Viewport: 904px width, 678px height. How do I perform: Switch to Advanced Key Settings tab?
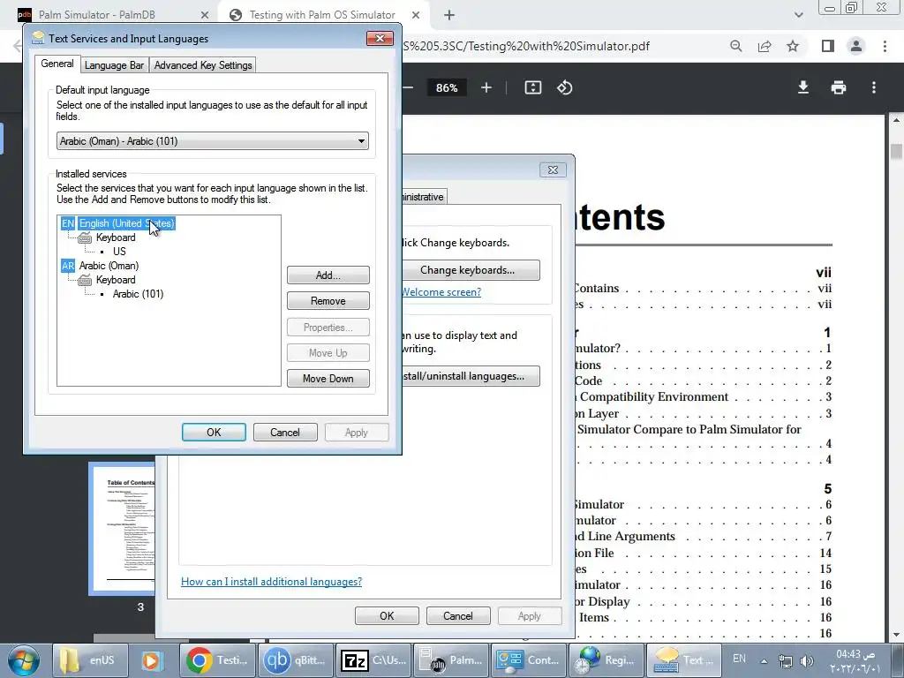click(x=203, y=65)
